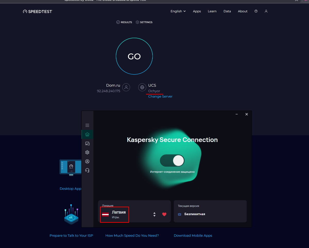Open the English language dropdown
Screen dimensions: 309x248
click(178, 11)
